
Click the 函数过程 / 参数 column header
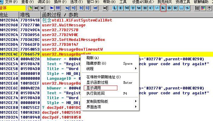pos(127,15)
